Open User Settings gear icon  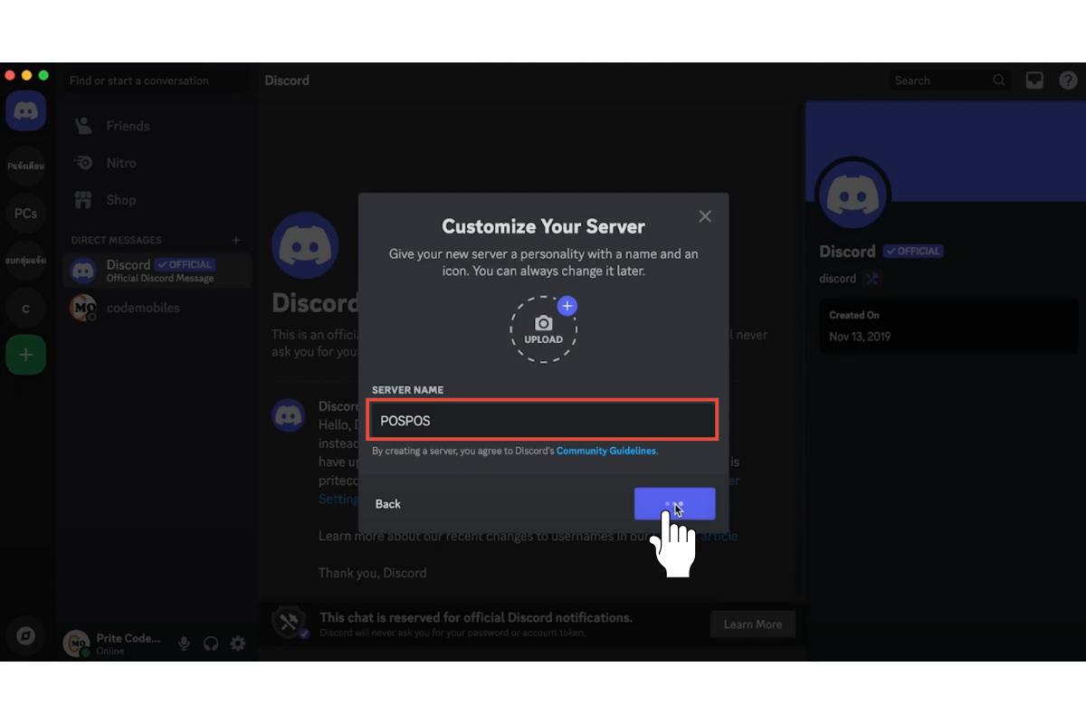238,643
